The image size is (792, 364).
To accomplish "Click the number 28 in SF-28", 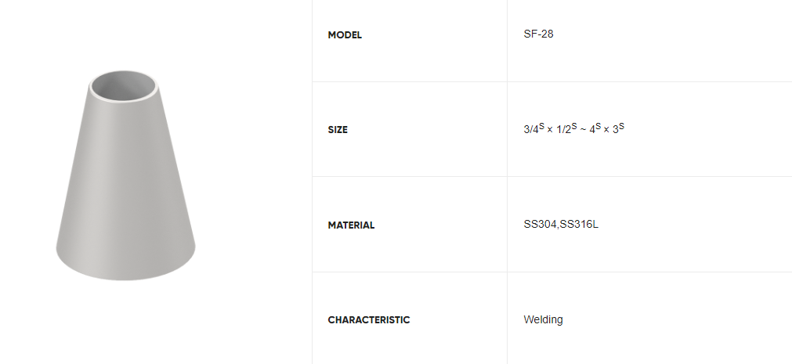I will click(548, 34).
